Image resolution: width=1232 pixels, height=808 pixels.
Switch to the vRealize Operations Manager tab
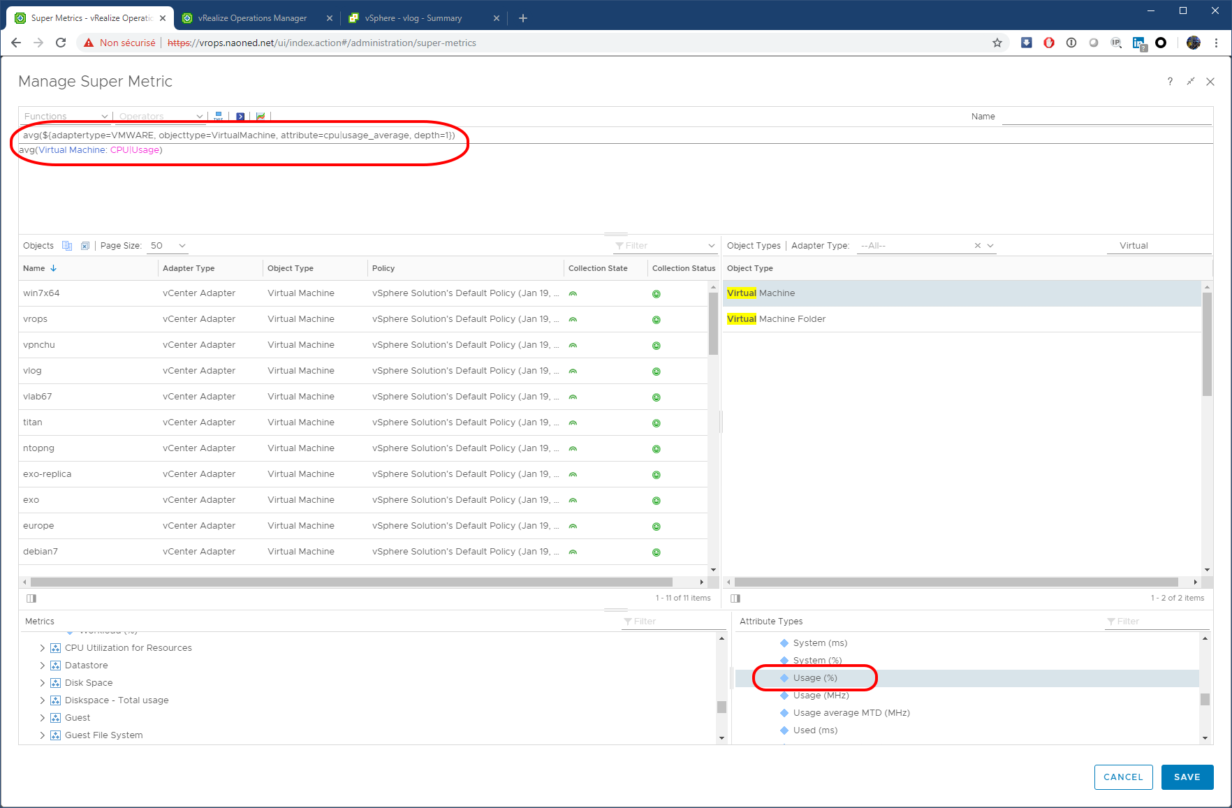pyautogui.click(x=252, y=18)
